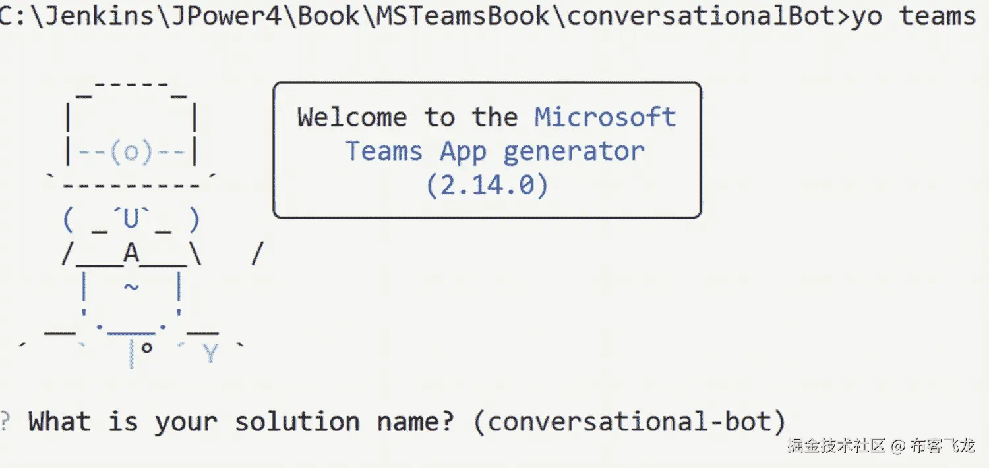Click 'Teams App generator' text
Viewport: 989px width, 468px height.
click(x=494, y=151)
